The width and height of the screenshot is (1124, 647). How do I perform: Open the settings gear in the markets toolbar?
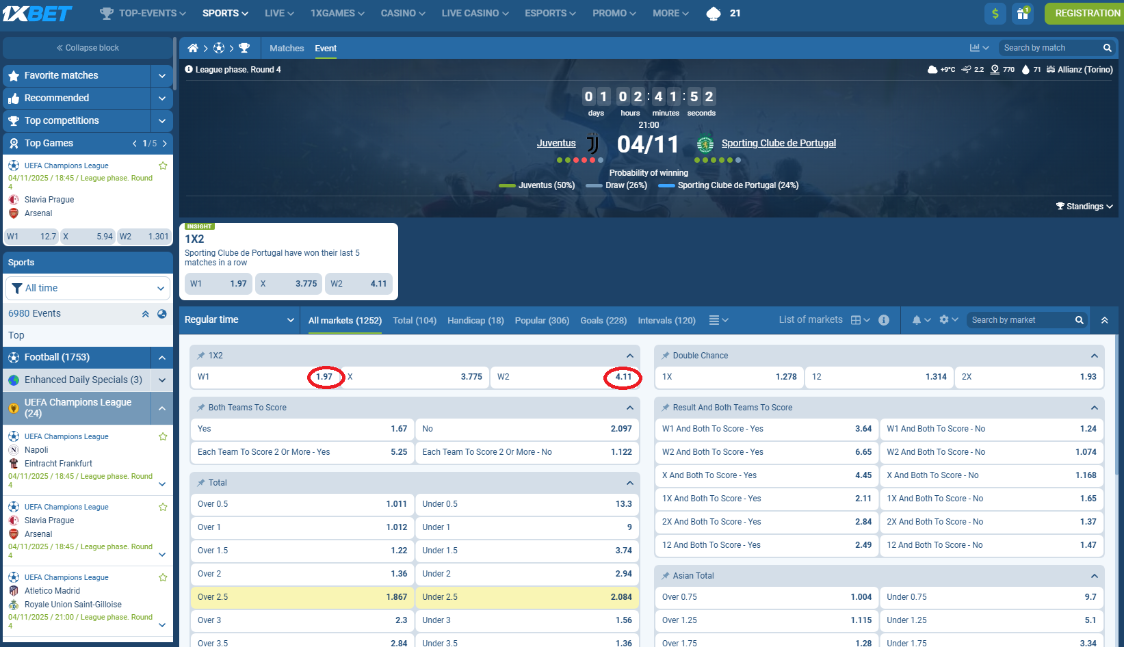[943, 319]
